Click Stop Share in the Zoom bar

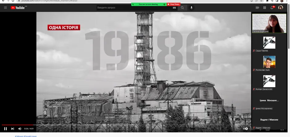point(173,4)
